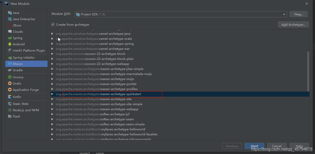
Task: Select maven-archetype-site row
Action: 180,99
